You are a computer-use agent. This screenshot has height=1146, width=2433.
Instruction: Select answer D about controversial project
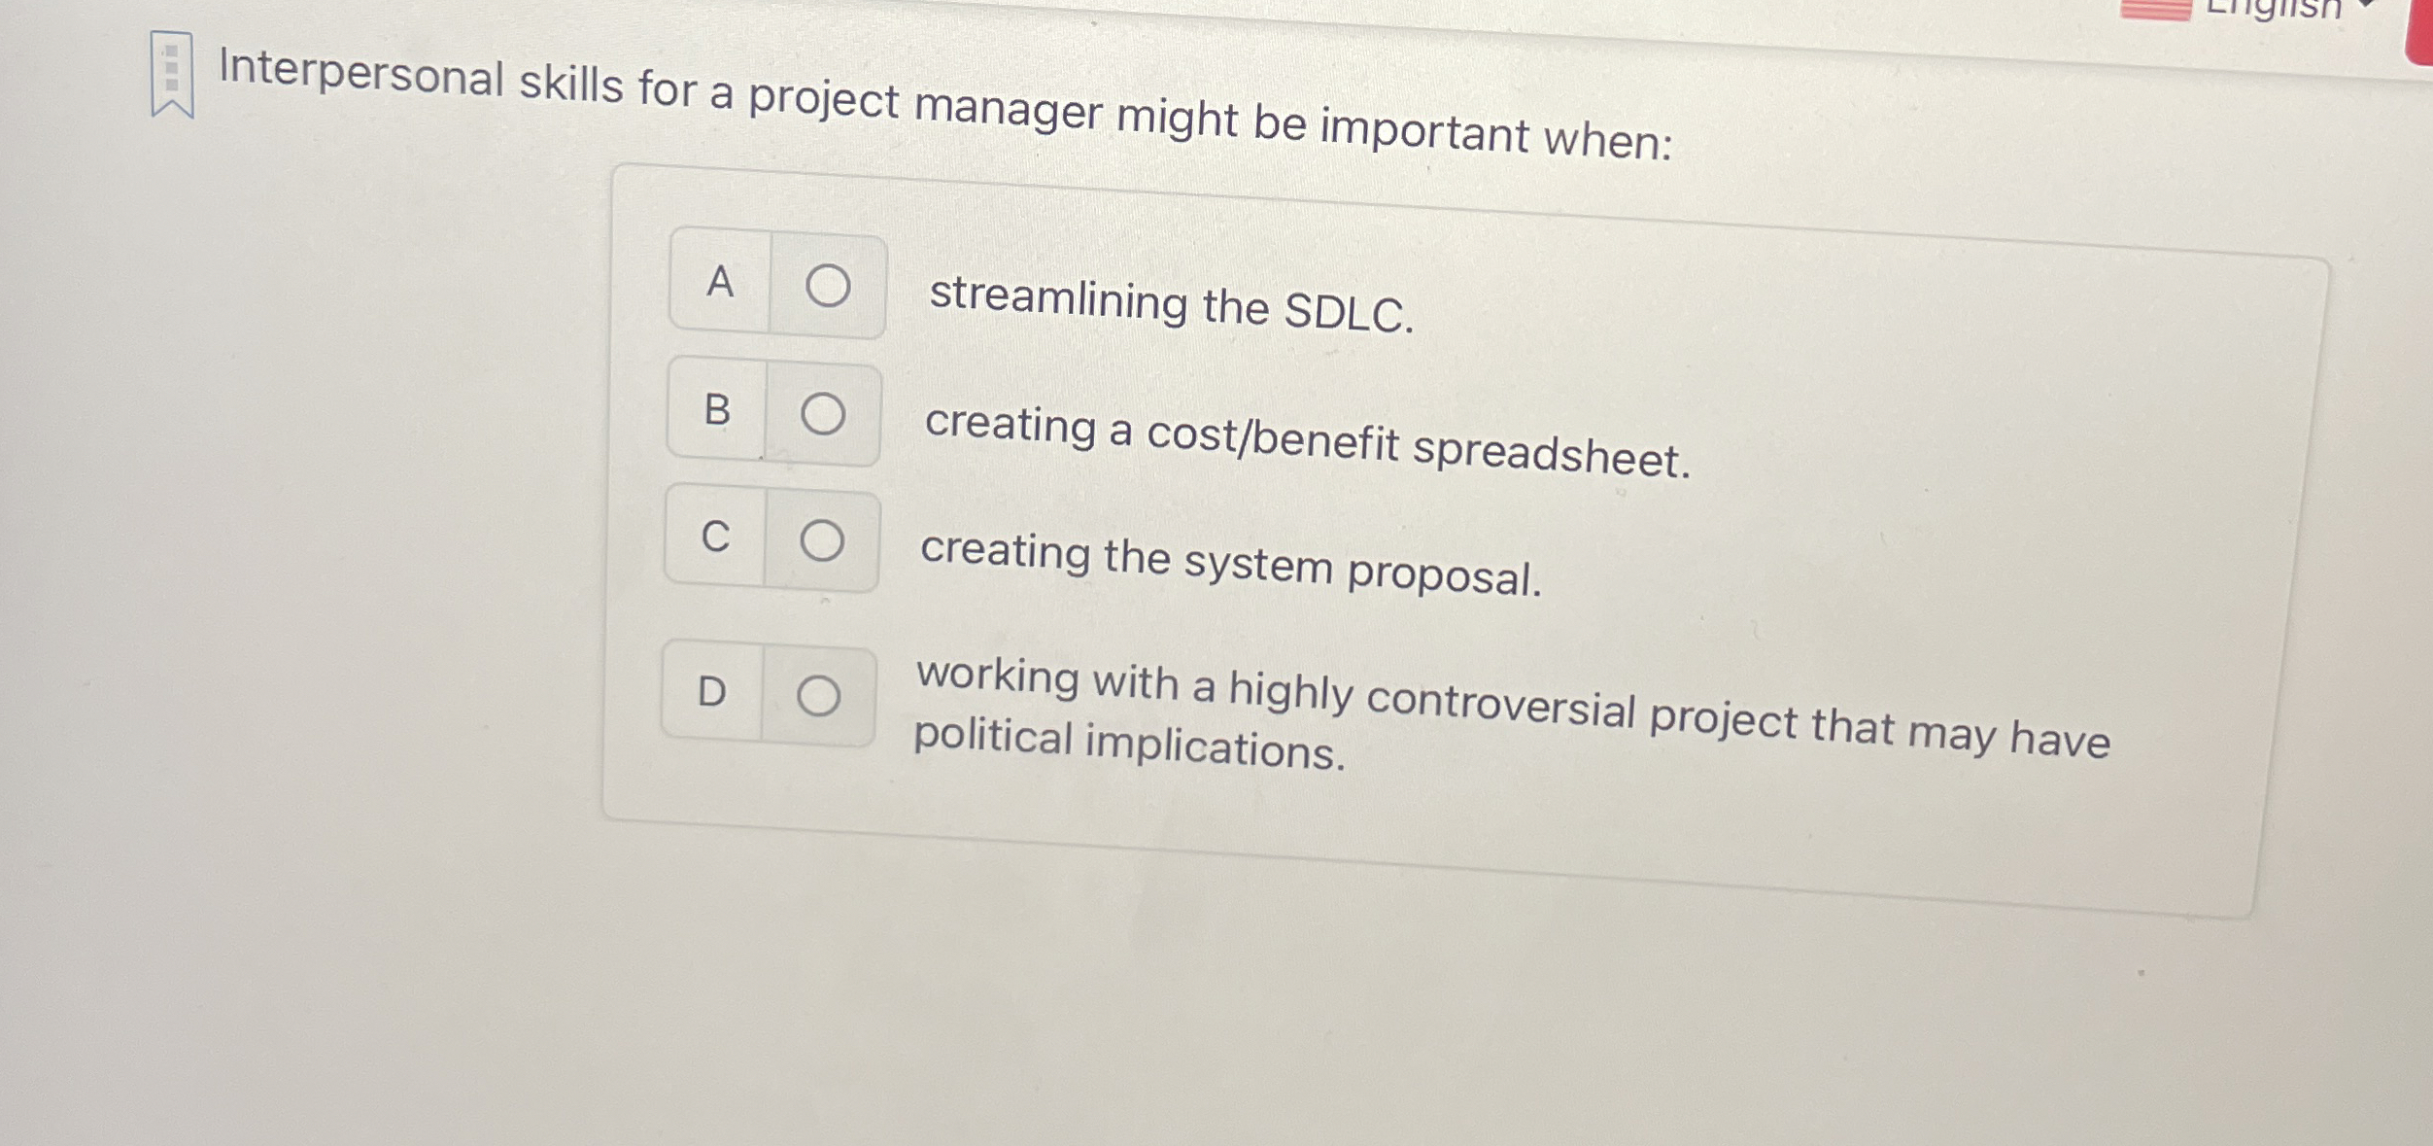(x=819, y=692)
